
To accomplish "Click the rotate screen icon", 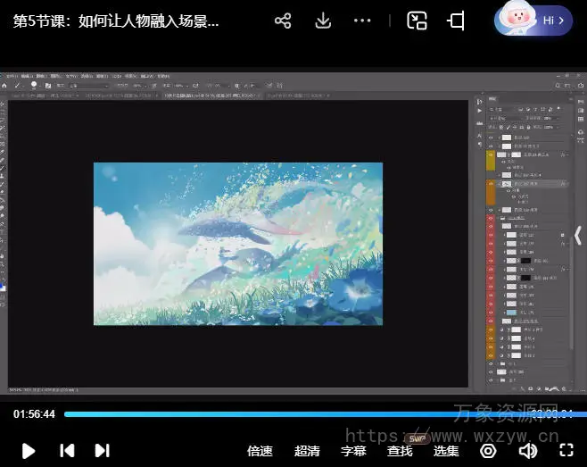I will (x=457, y=21).
